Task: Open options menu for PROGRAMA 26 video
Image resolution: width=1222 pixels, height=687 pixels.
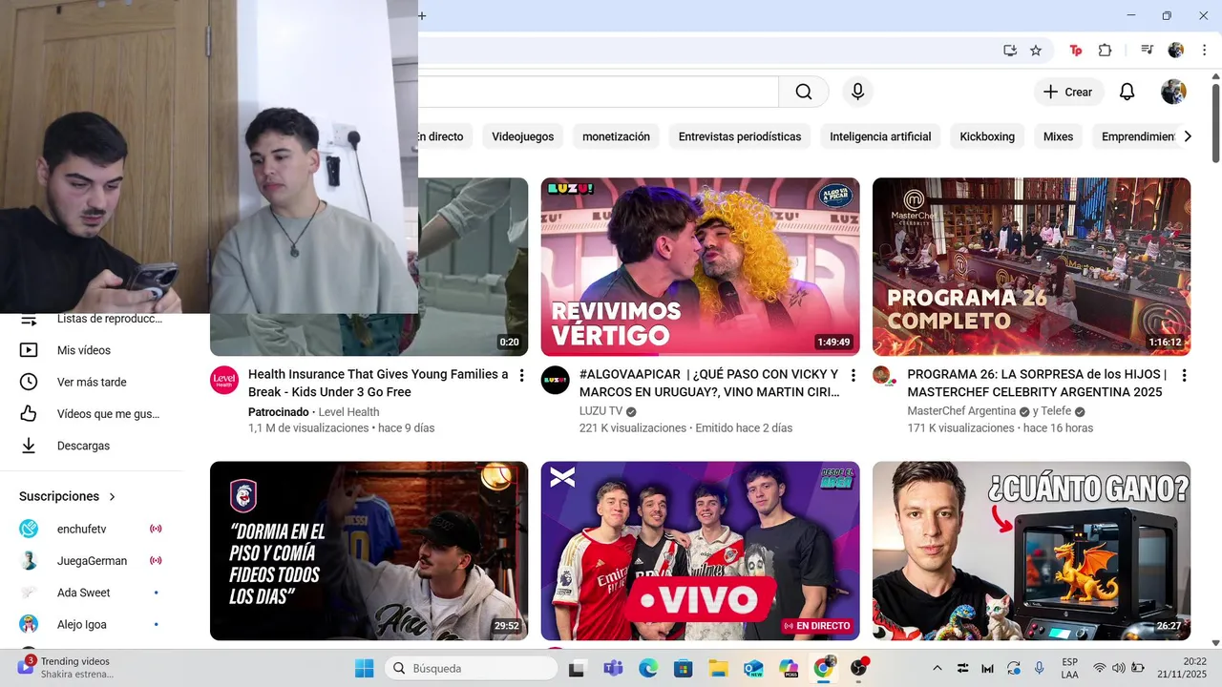Action: [1184, 376]
